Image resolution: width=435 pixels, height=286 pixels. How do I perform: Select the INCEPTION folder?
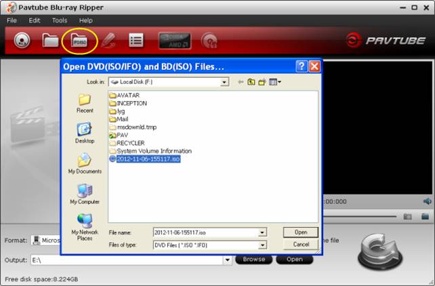pyautogui.click(x=128, y=104)
